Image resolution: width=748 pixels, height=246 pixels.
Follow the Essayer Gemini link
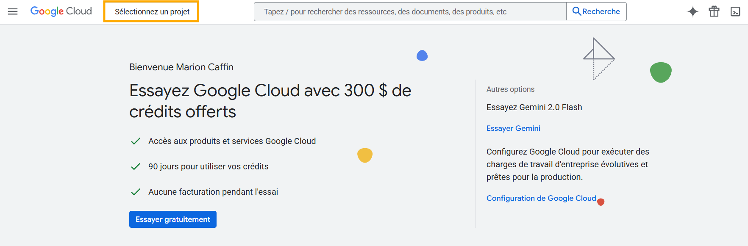point(513,128)
